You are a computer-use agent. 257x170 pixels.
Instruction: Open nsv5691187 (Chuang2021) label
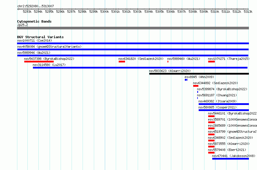[x=217, y=95]
